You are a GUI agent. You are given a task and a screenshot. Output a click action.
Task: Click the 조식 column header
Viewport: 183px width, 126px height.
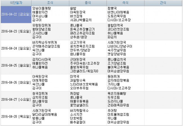[x=50, y=3]
